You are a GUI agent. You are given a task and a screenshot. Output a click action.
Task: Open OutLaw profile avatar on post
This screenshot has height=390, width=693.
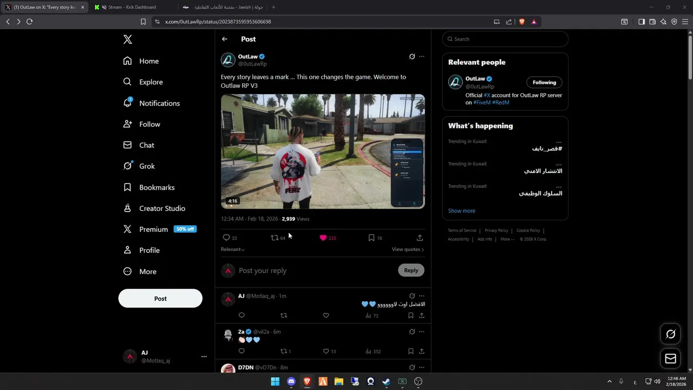coord(228,60)
